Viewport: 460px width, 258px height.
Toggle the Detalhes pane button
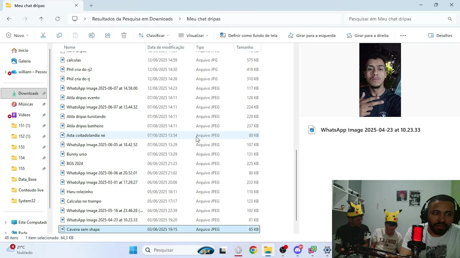tap(440, 35)
